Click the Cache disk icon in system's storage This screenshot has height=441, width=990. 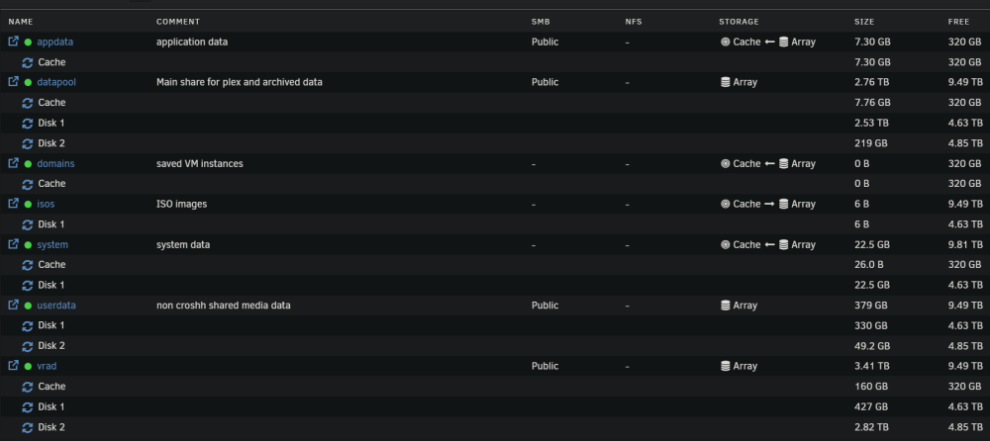(726, 245)
